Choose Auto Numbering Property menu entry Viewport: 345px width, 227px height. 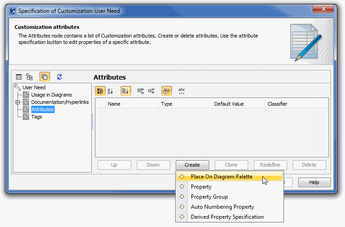[x=229, y=207]
